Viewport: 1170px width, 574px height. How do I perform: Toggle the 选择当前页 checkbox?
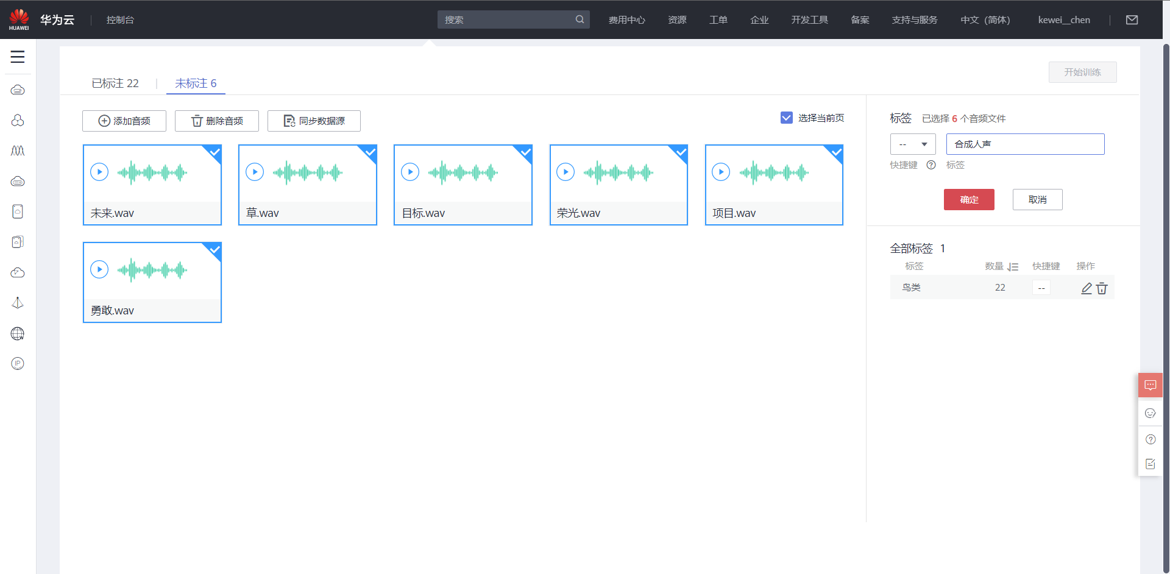click(x=787, y=118)
